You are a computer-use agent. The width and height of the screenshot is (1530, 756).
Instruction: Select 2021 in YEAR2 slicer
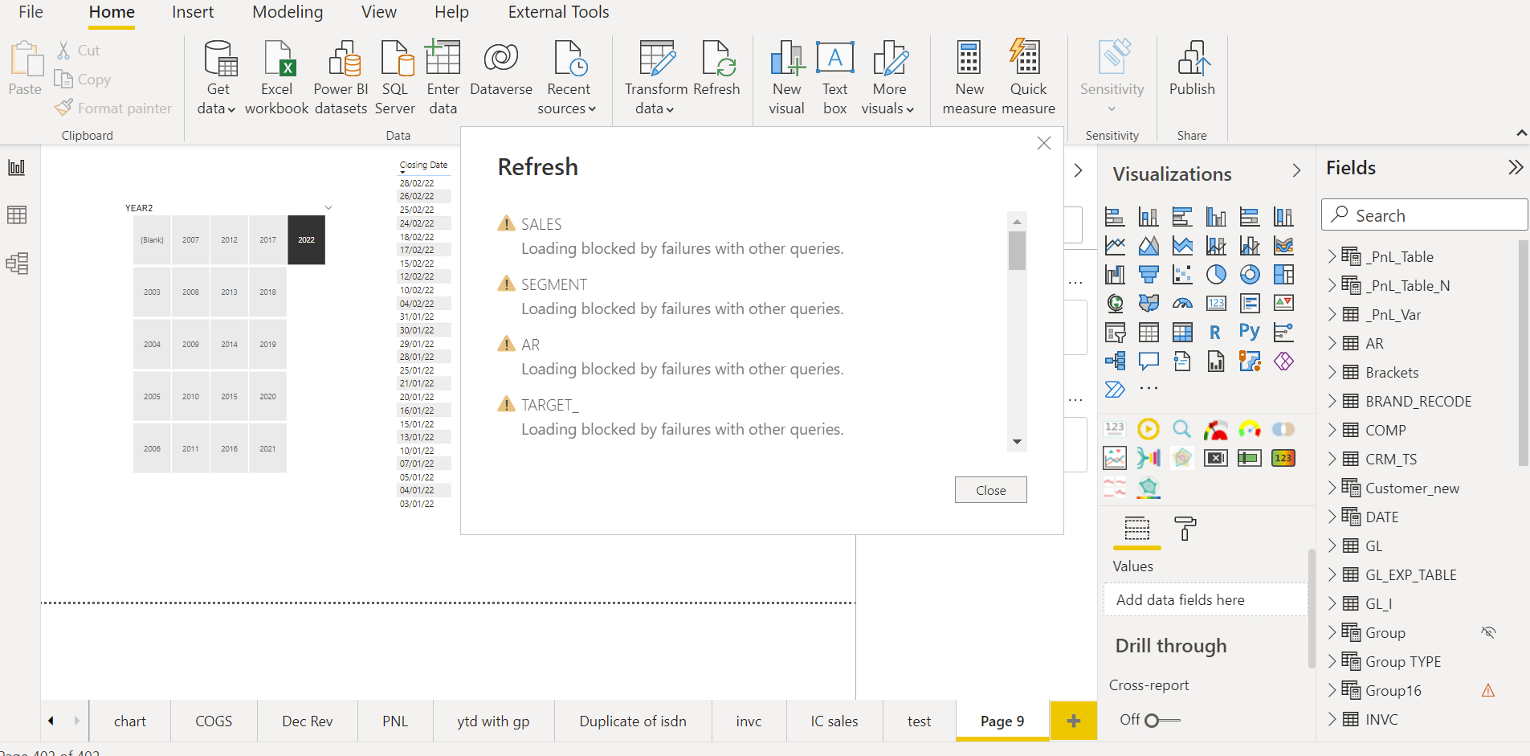pyautogui.click(x=267, y=448)
